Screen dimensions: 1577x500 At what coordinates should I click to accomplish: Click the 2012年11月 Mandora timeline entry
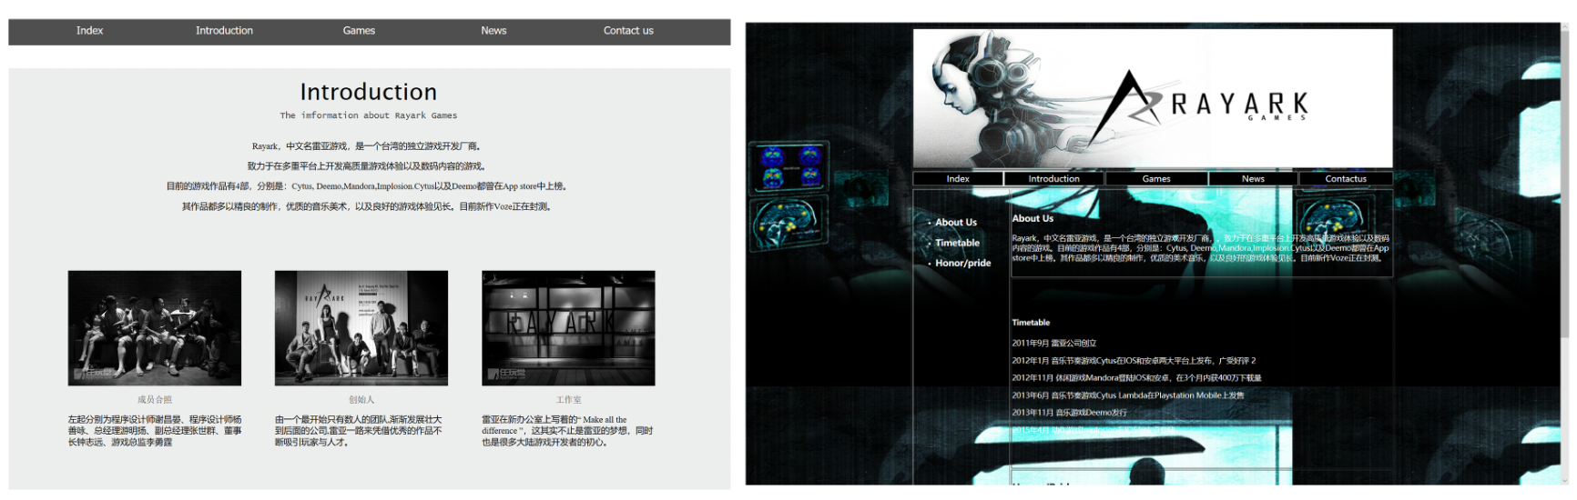coord(1136,378)
